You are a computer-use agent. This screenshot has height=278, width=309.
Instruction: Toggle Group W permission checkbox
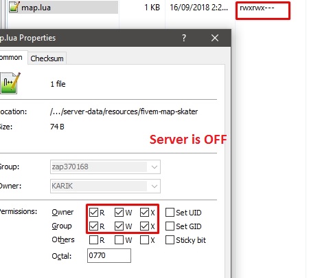[x=119, y=226]
